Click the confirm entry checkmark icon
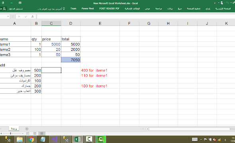Image resolution: width=235 pixels, height=143 pixels. pyautogui.click(x=26, y=17)
